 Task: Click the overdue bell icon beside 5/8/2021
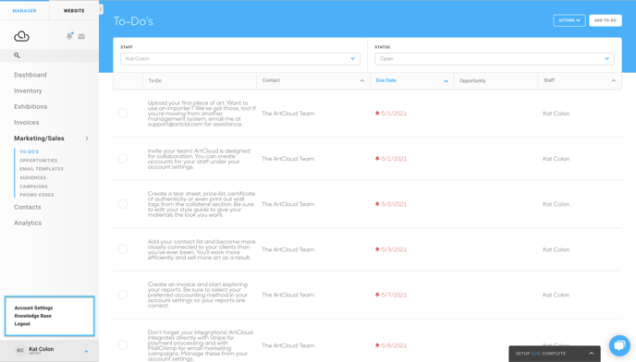coord(377,345)
